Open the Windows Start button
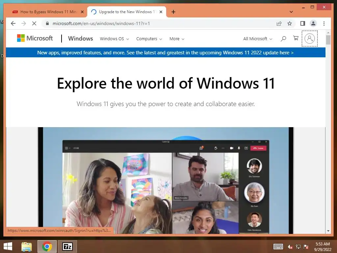Viewport: 337px width, 253px height. pyautogui.click(x=8, y=246)
